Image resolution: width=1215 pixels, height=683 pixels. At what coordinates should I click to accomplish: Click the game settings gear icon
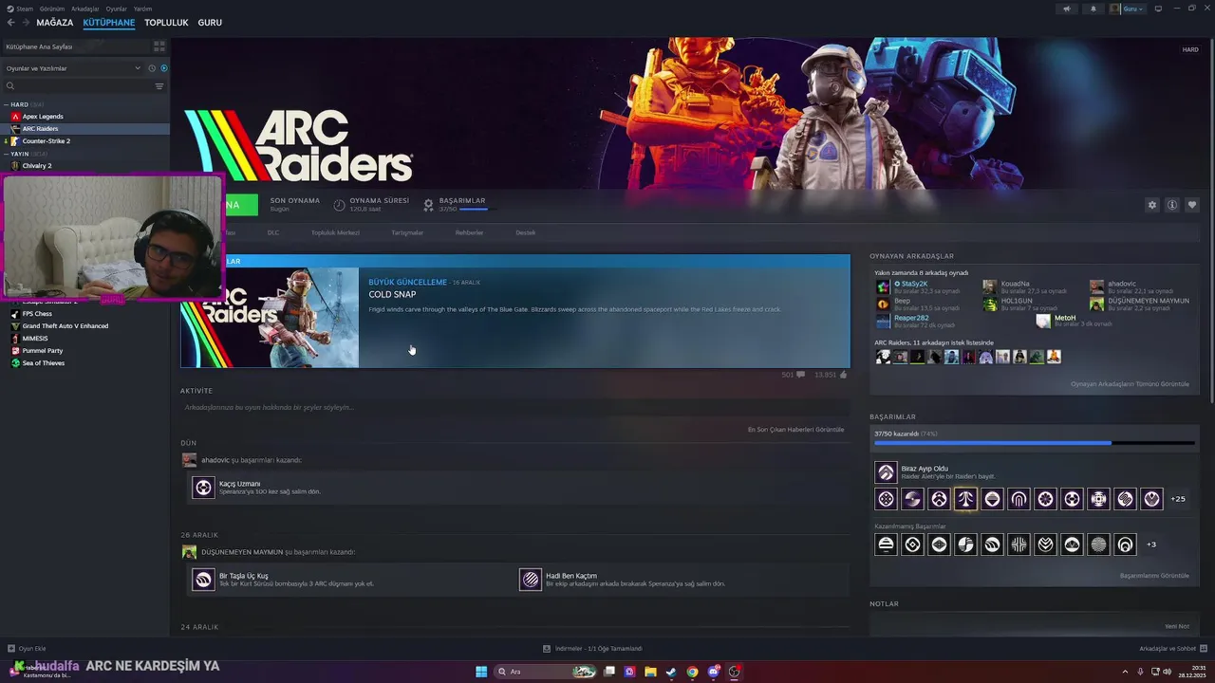point(1152,205)
